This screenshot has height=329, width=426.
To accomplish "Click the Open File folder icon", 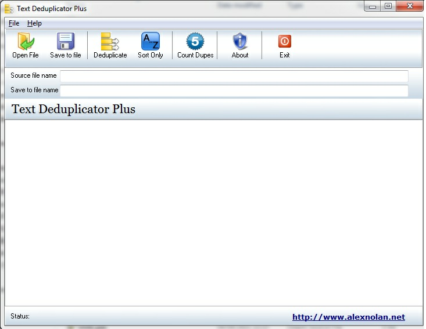I will pos(26,42).
